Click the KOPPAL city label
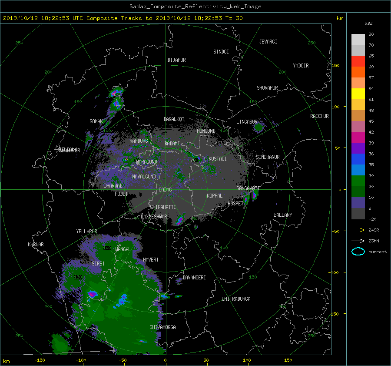Screen dimensions: 391x366 click(215, 196)
